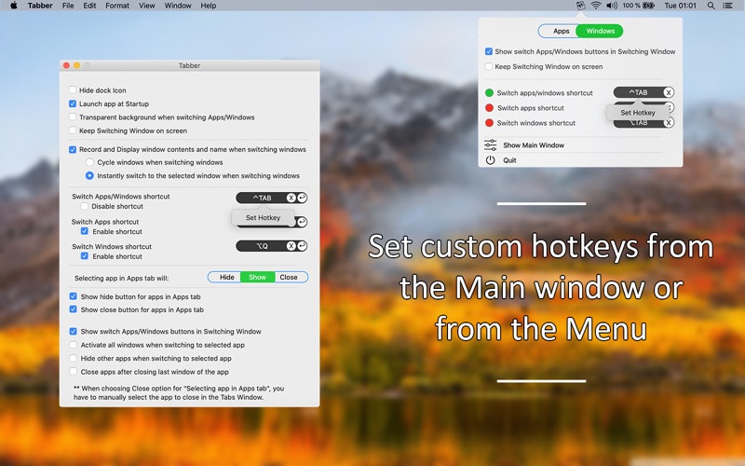Image resolution: width=745 pixels, height=466 pixels.
Task: Toggle Record and Display window contents checkbox
Action: click(x=73, y=149)
